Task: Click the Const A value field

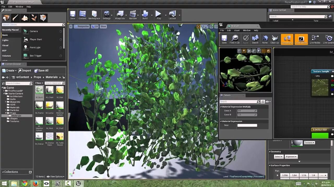Action: [x=247, y=111]
